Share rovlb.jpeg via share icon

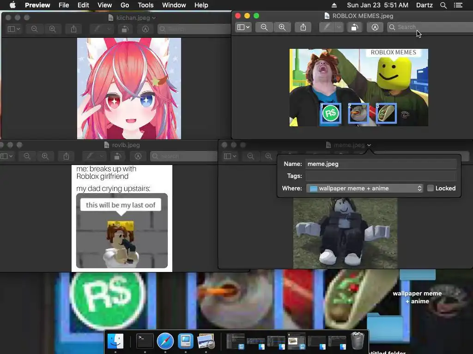[67, 156]
